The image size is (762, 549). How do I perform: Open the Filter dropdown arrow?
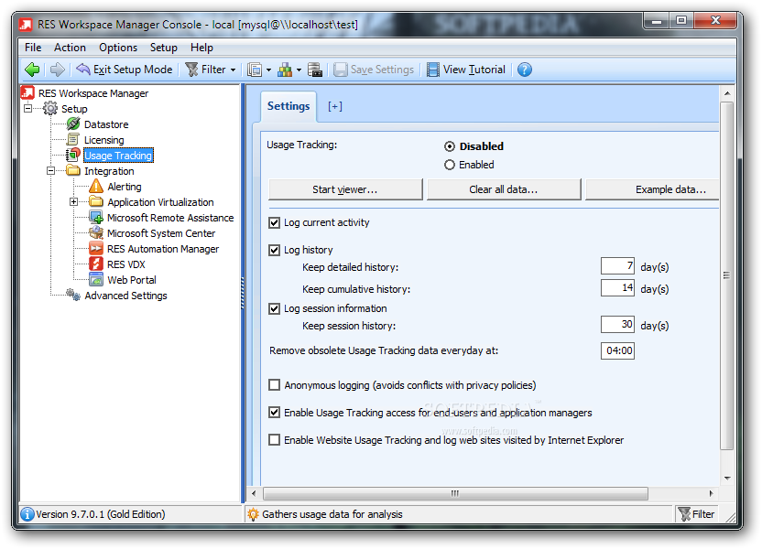[x=233, y=70]
